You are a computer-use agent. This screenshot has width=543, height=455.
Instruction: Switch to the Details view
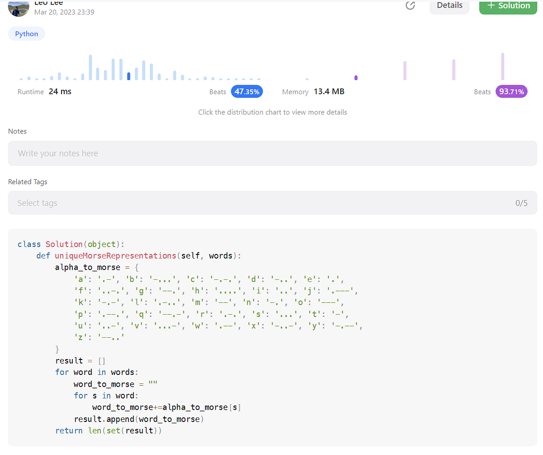point(449,5)
